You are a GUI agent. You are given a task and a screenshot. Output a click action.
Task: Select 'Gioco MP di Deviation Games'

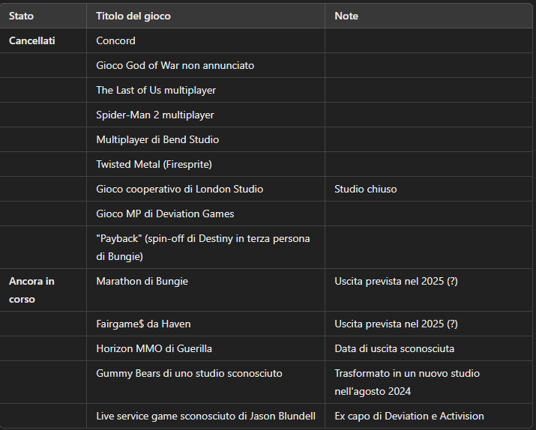[x=165, y=214]
